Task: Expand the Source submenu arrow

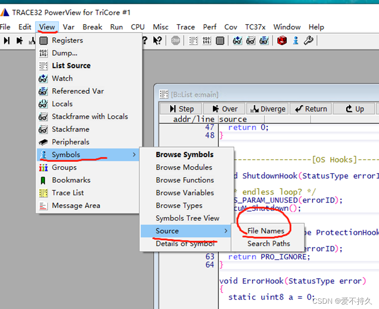Action: pos(226,231)
